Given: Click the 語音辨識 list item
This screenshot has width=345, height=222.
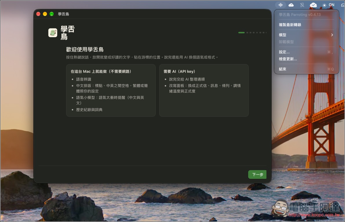Looking at the screenshot, I should click(83, 79).
